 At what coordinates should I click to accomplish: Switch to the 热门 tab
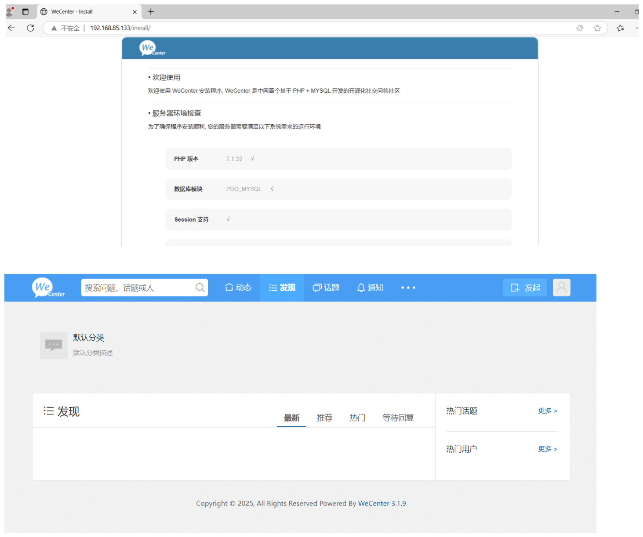[x=357, y=418]
